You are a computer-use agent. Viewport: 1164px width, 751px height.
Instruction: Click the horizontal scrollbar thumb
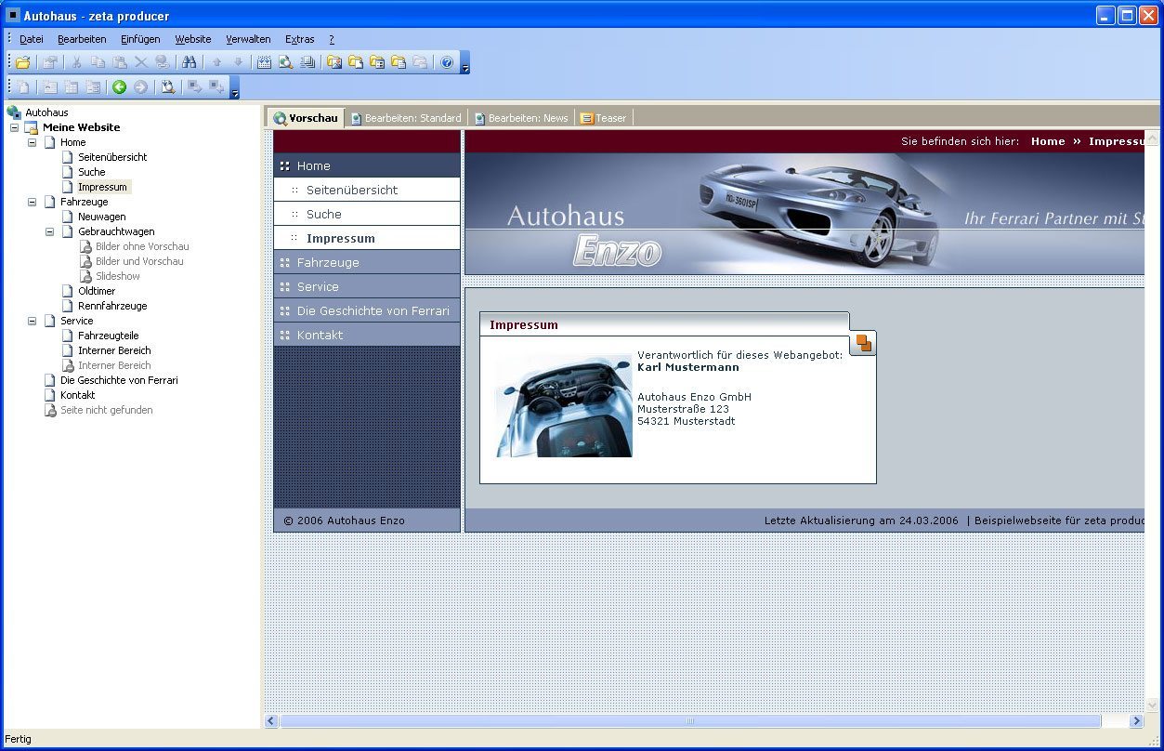pos(690,720)
